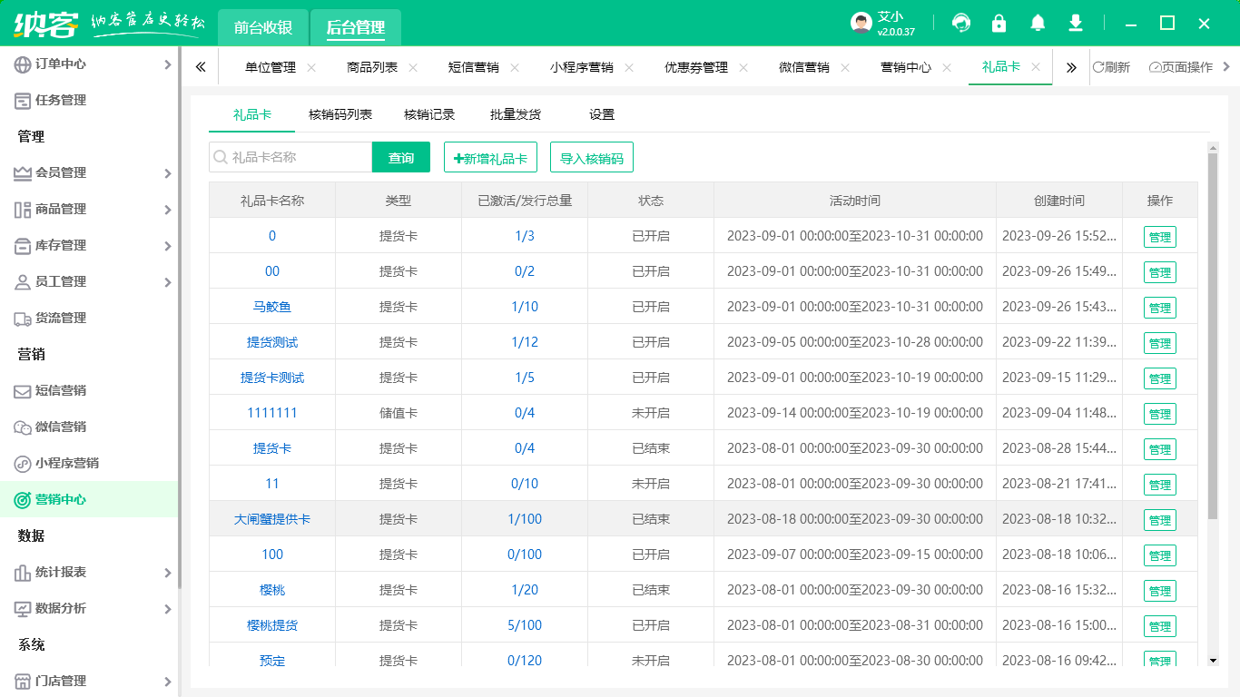Close the 优惠券管理 tab
This screenshot has height=697, width=1240.
click(x=743, y=67)
